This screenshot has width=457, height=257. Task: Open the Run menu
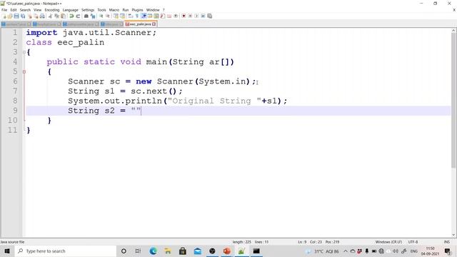[126, 10]
